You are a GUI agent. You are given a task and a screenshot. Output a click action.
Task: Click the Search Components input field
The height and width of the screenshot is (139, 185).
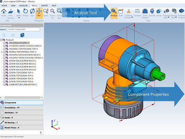pyautogui.click(x=23, y=29)
